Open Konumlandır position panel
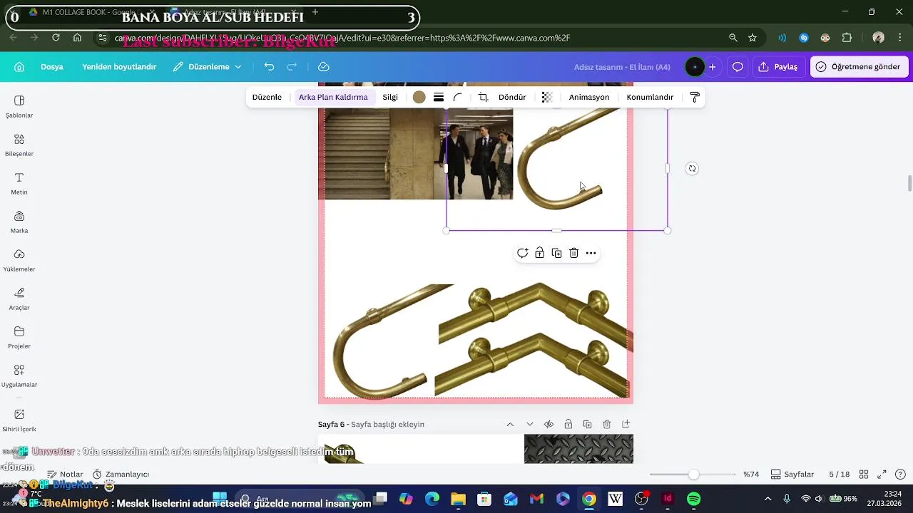 [650, 97]
